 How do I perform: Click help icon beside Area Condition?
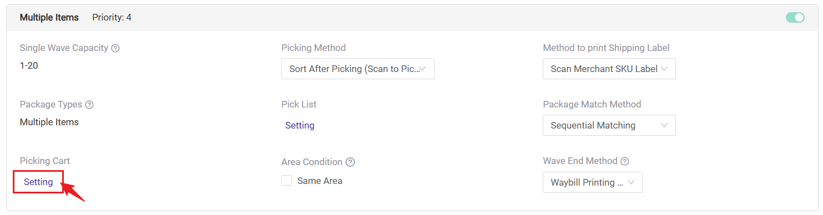pos(350,162)
